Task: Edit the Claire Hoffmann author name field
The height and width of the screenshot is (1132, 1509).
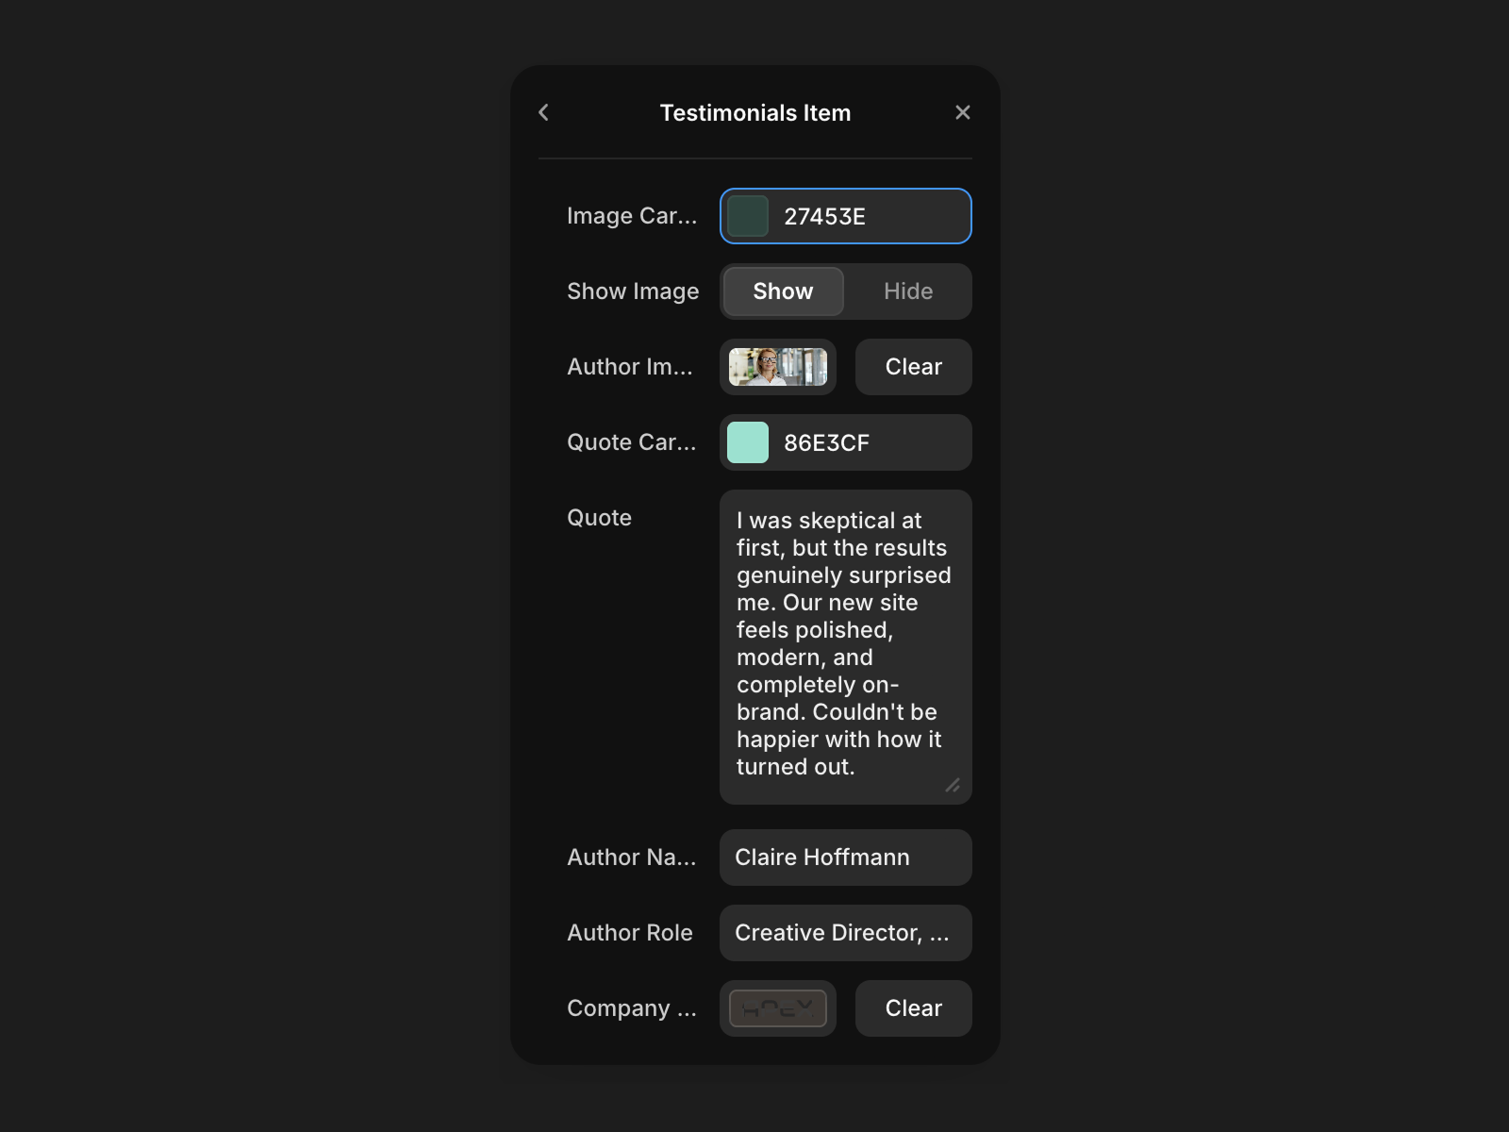Action: (846, 857)
